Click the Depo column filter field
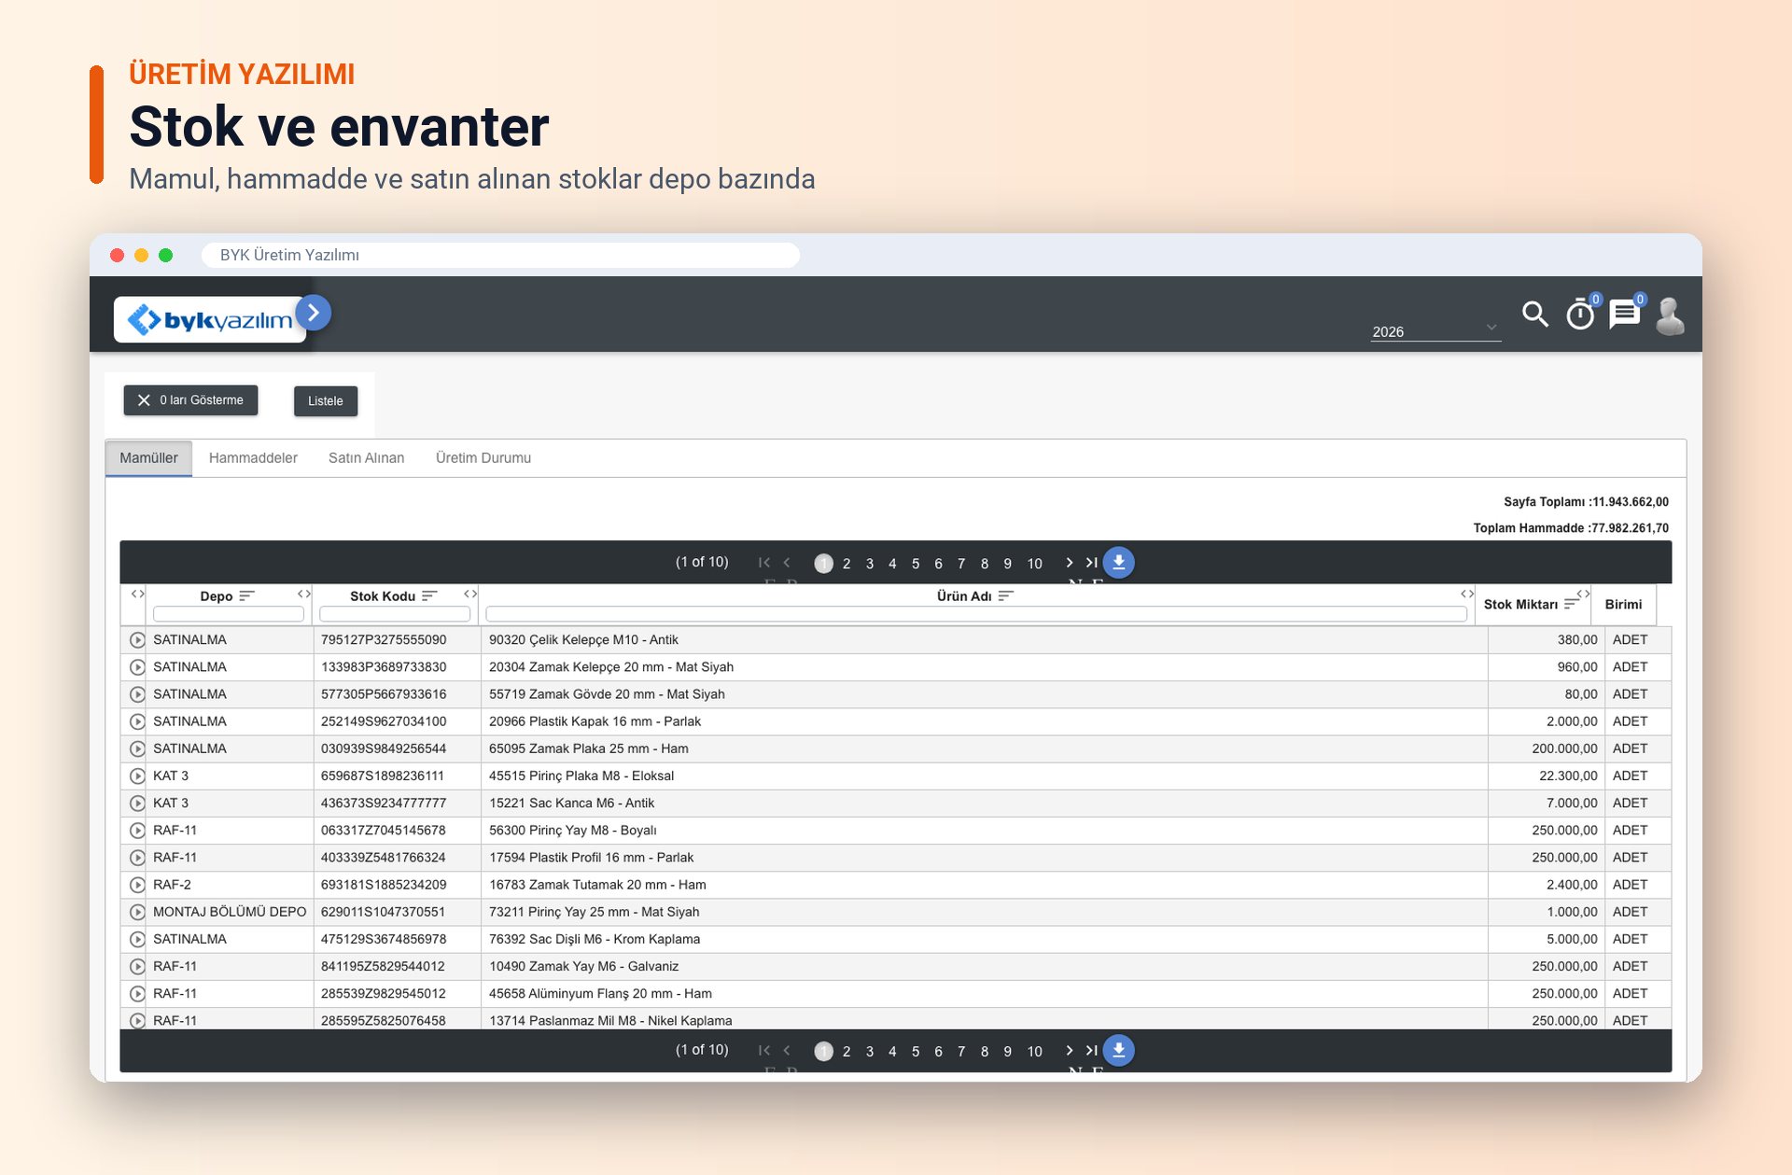 coord(229,613)
